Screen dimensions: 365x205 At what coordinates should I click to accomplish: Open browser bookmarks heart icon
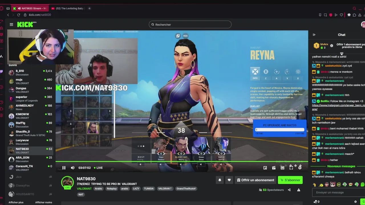coord(341,15)
